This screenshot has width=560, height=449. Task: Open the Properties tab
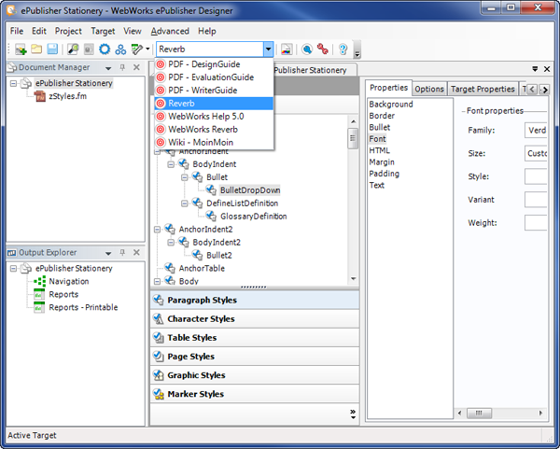(388, 88)
